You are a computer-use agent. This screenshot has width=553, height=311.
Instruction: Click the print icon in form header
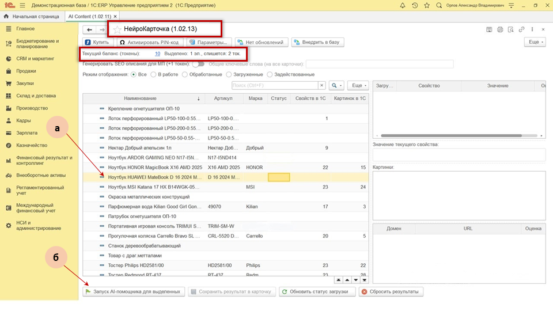[500, 29]
